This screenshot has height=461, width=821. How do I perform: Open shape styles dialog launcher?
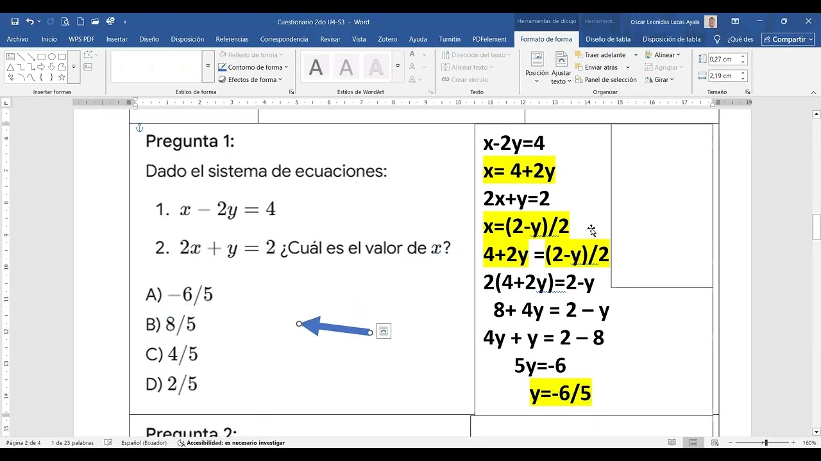291,92
